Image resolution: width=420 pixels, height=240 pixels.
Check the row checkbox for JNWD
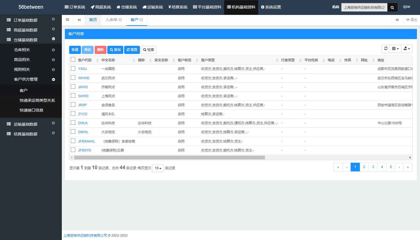pos(73,87)
